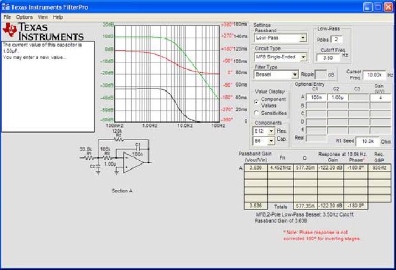
Task: Click the R1 Seed input field
Action: (367, 141)
